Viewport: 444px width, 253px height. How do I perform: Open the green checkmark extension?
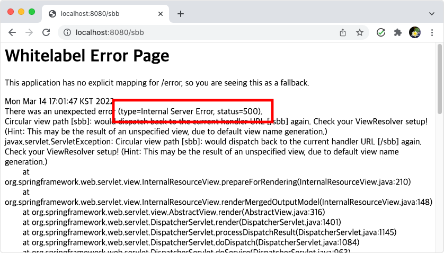tap(381, 32)
